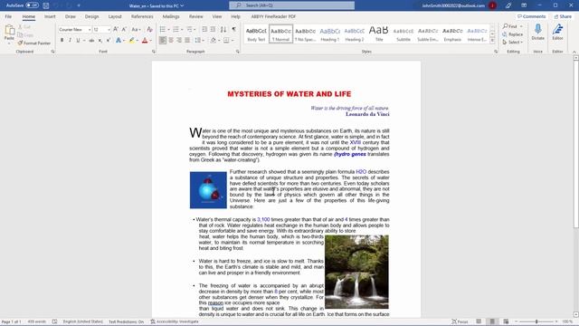Open the spelling and proofing check icon
The image size is (579, 326).
coord(54,321)
